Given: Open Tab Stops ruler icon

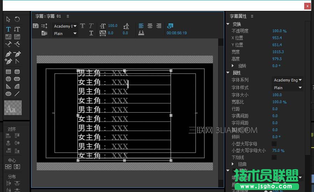Looking at the screenshot, I should pyautogui.click(x=141, y=33).
